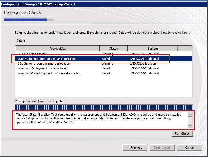Select the WSUS on site server row
208x157 pixels.
click(x=104, y=54)
